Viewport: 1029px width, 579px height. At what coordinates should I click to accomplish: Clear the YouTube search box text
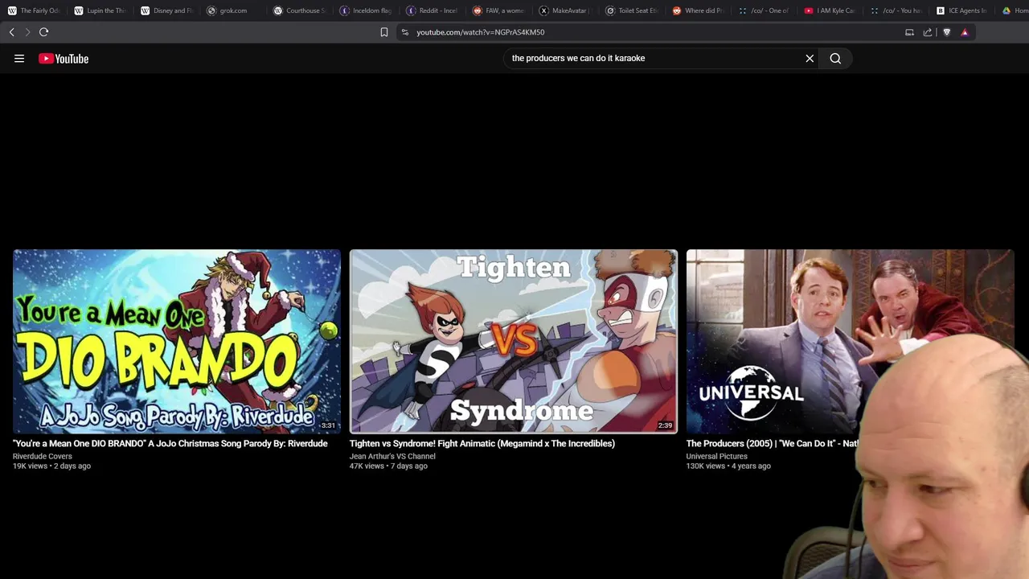point(810,58)
